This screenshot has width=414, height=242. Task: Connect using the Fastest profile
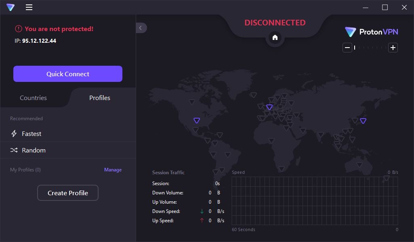coord(68,134)
